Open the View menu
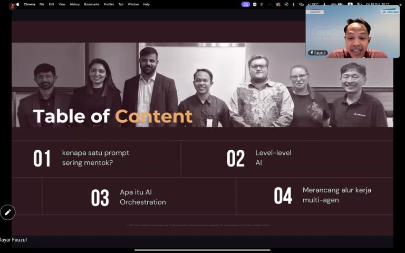Image resolution: width=405 pixels, height=253 pixels. click(x=62, y=4)
